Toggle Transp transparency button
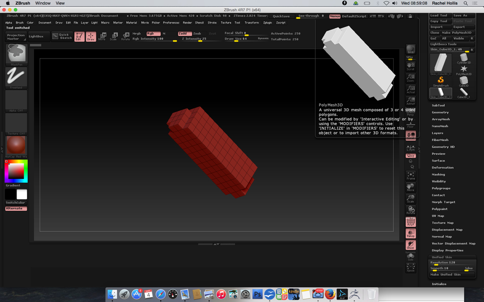This screenshot has height=302, width=484. pyautogui.click(x=411, y=233)
